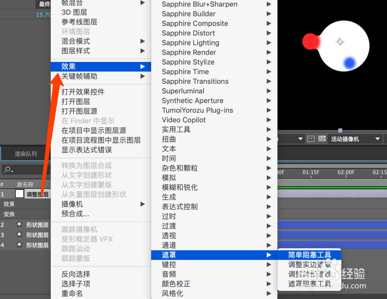387x299 pixels.
Task: Open the 效果 context menu item
Action: 101,67
